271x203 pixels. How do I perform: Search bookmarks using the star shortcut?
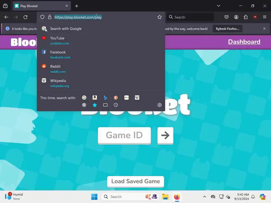(x=95, y=105)
